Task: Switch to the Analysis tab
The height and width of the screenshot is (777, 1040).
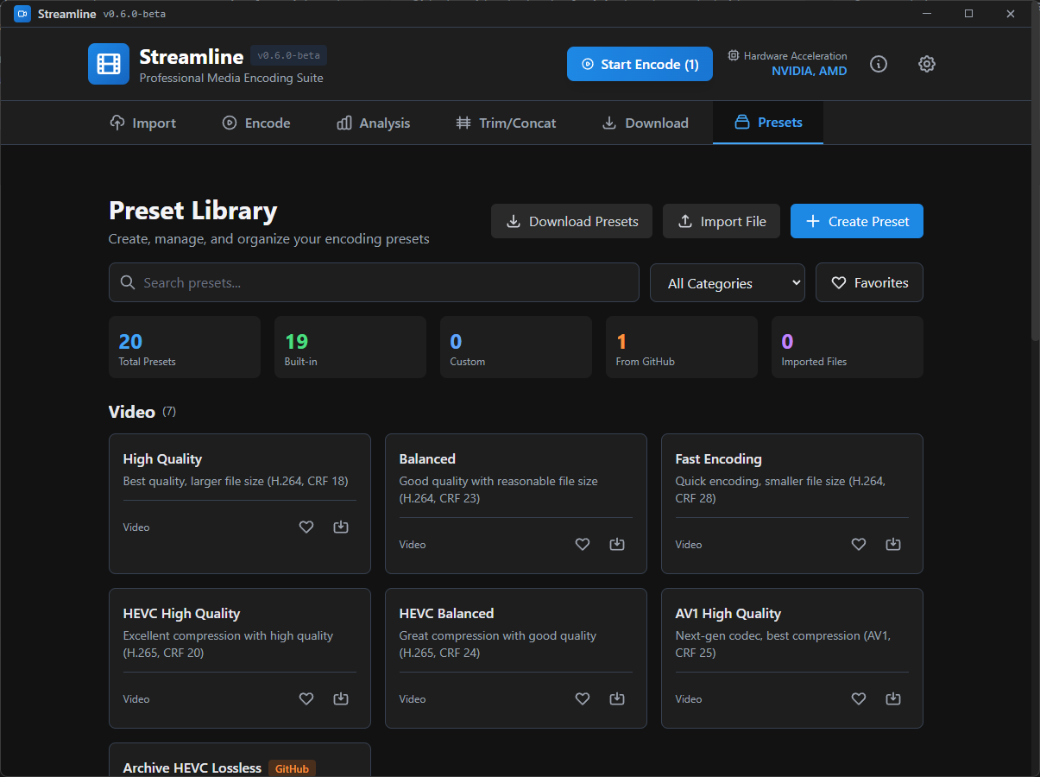Action: (373, 123)
